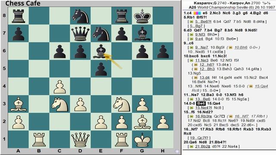Click the A25 World Championship Seville line
Image resolution: width=276 pixels, height=155 pixels.
[232, 7]
